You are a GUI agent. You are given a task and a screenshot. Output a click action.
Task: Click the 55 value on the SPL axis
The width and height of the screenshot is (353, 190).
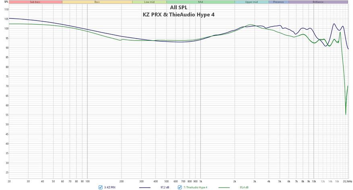tap(7, 115)
